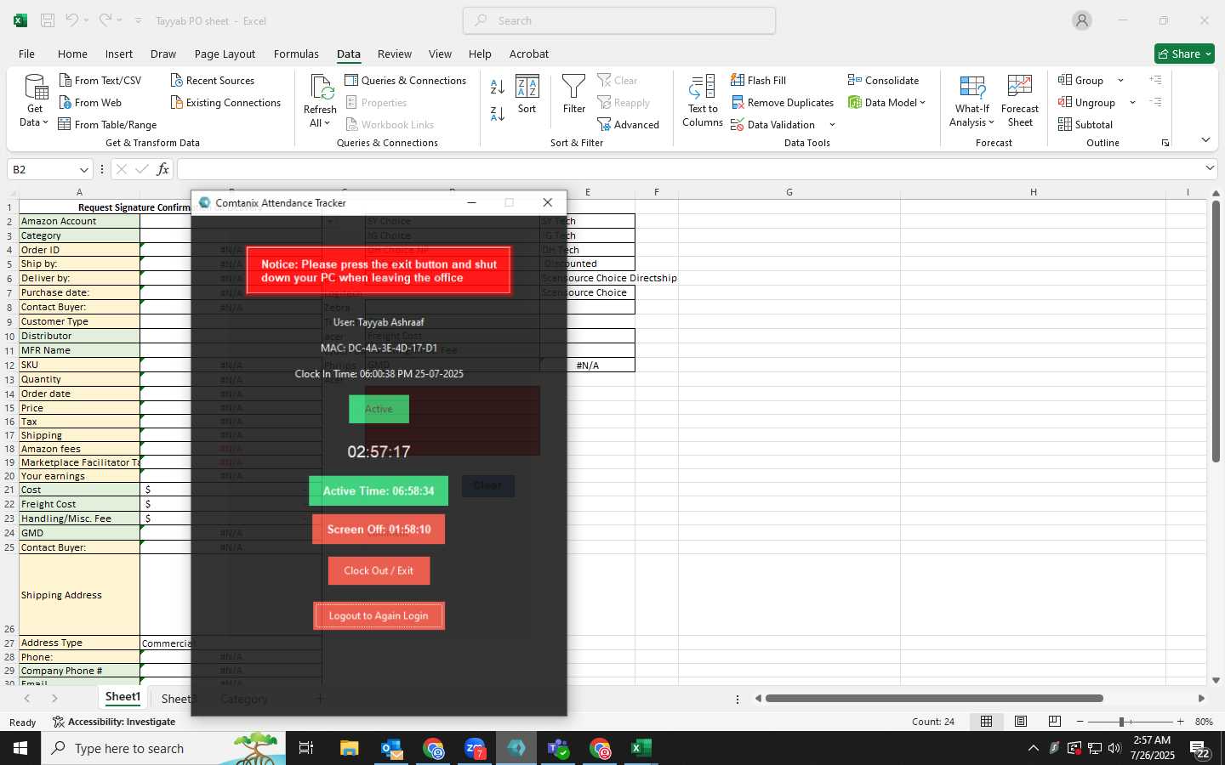The image size is (1225, 765).
Task: Expand the Ungroup dropdown arrow
Action: [x=1132, y=103]
